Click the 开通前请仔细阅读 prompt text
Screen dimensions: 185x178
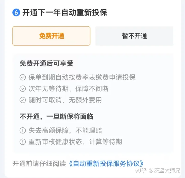click(39, 164)
